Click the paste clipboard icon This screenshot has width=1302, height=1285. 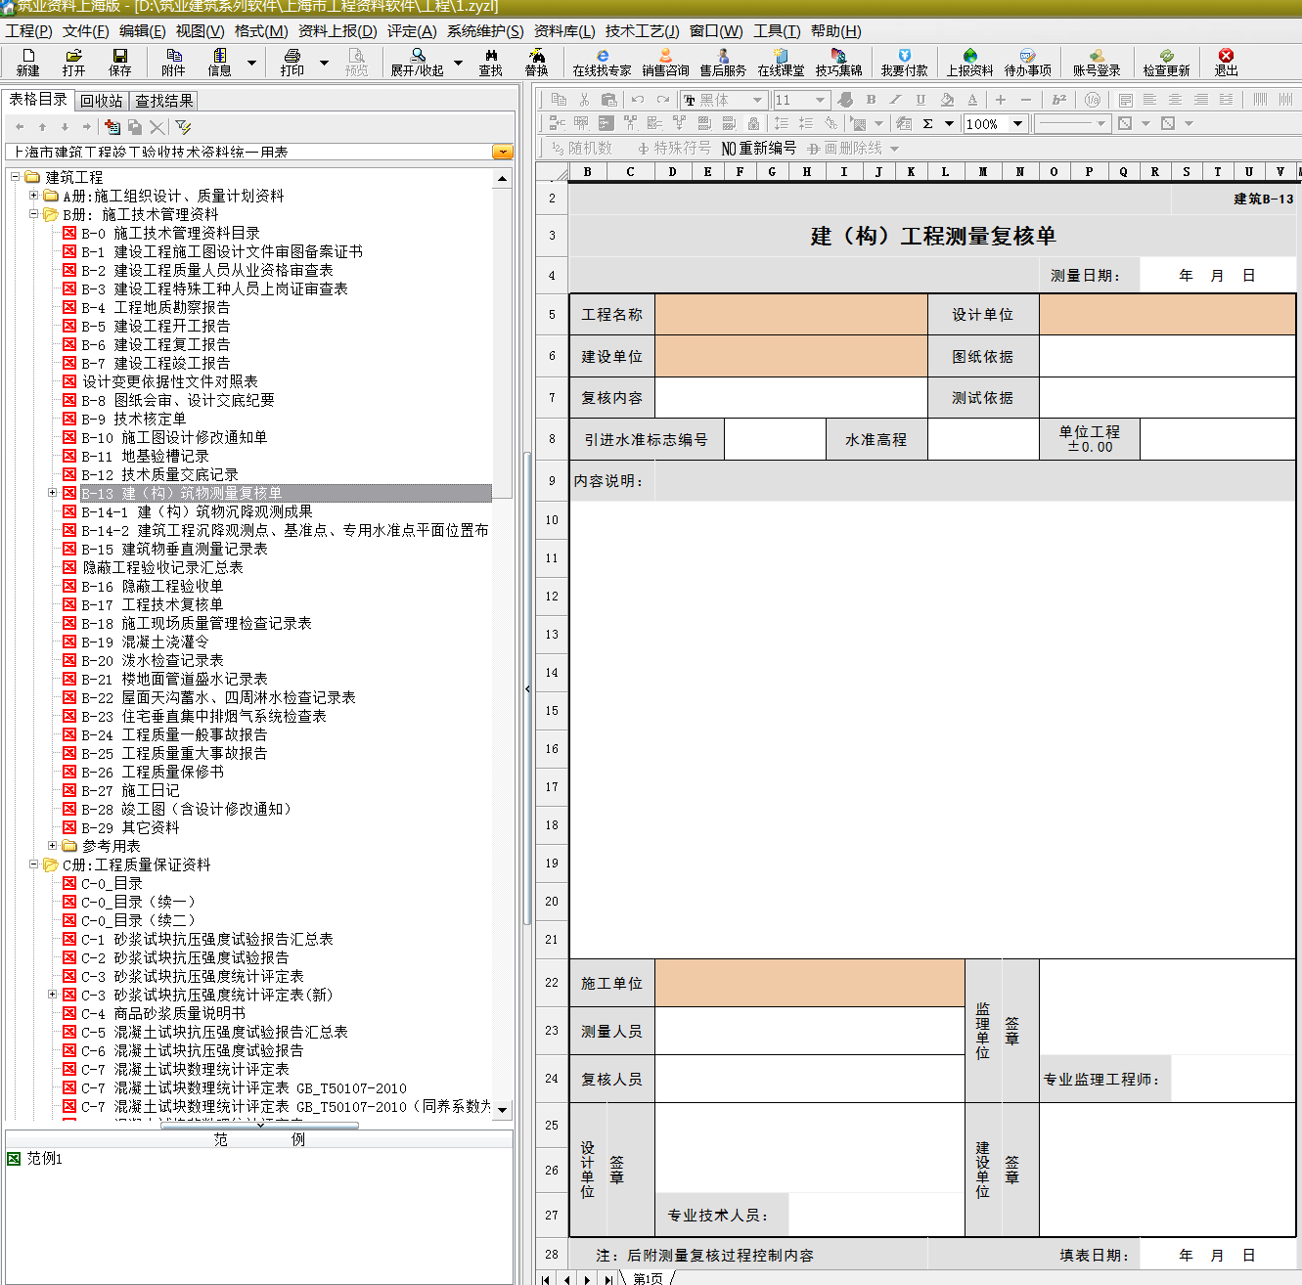click(608, 100)
